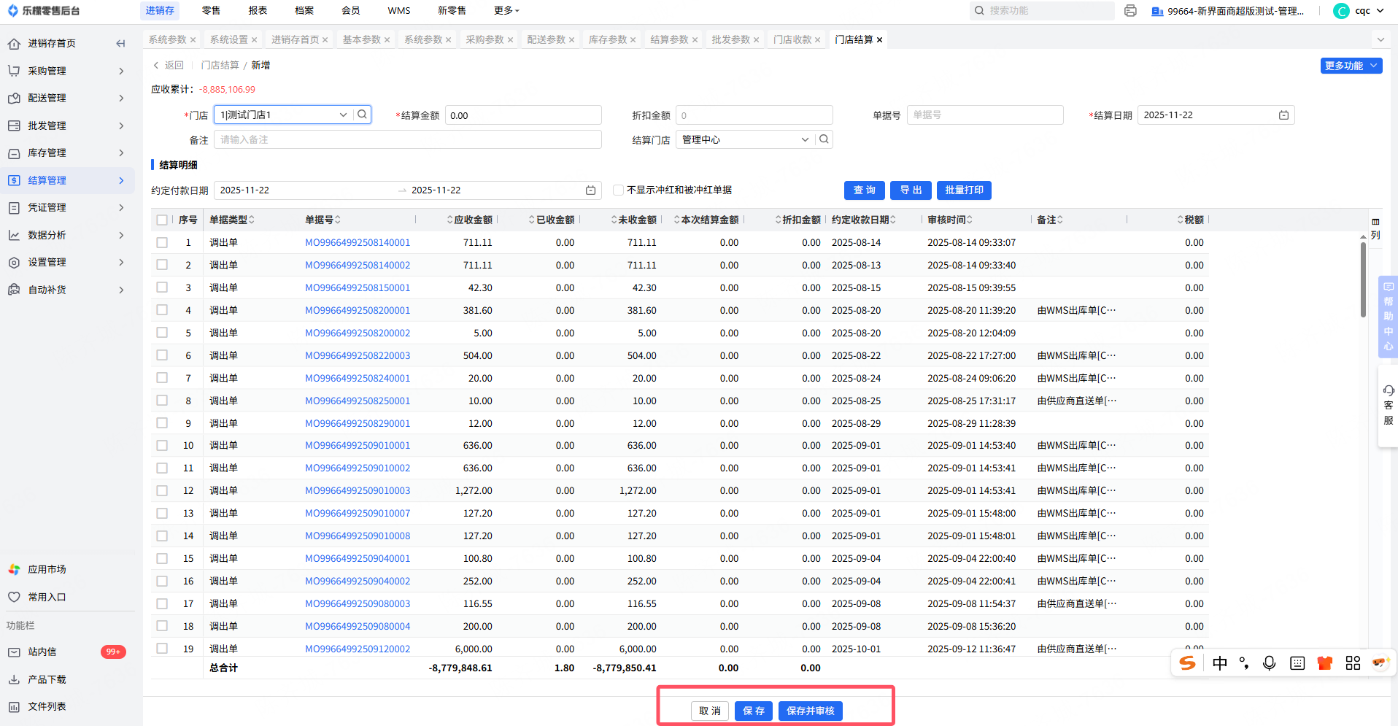Open the calendar icon for 结算日期

coord(1283,115)
